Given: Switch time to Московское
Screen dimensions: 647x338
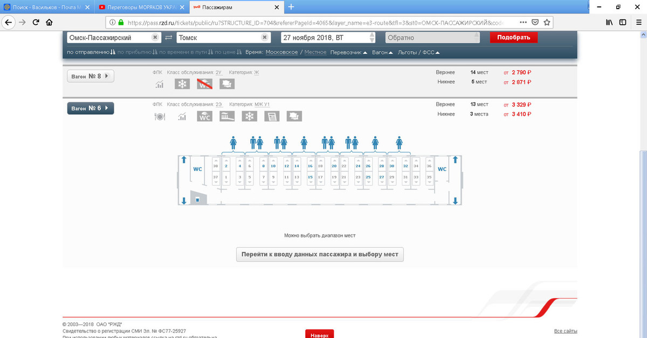Looking at the screenshot, I should pos(281,52).
